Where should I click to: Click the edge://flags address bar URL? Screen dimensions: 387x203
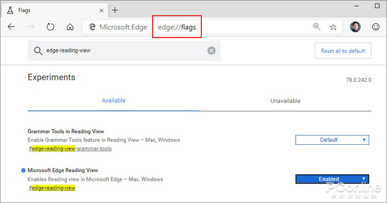[177, 27]
